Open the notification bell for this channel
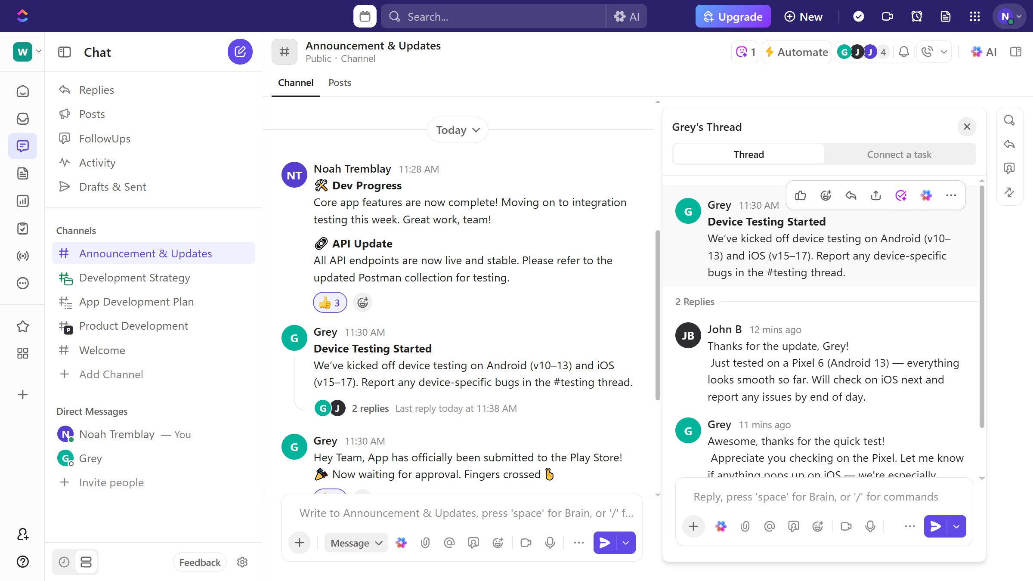Viewport: 1033px width, 581px height. click(x=904, y=52)
